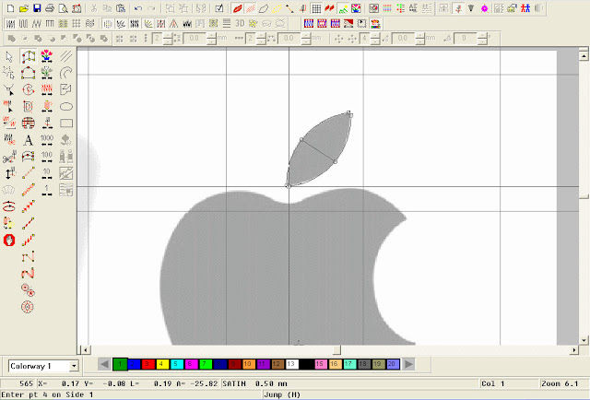Image resolution: width=590 pixels, height=400 pixels.
Task: Click the red lips stitch-view icon
Action: [238, 8]
